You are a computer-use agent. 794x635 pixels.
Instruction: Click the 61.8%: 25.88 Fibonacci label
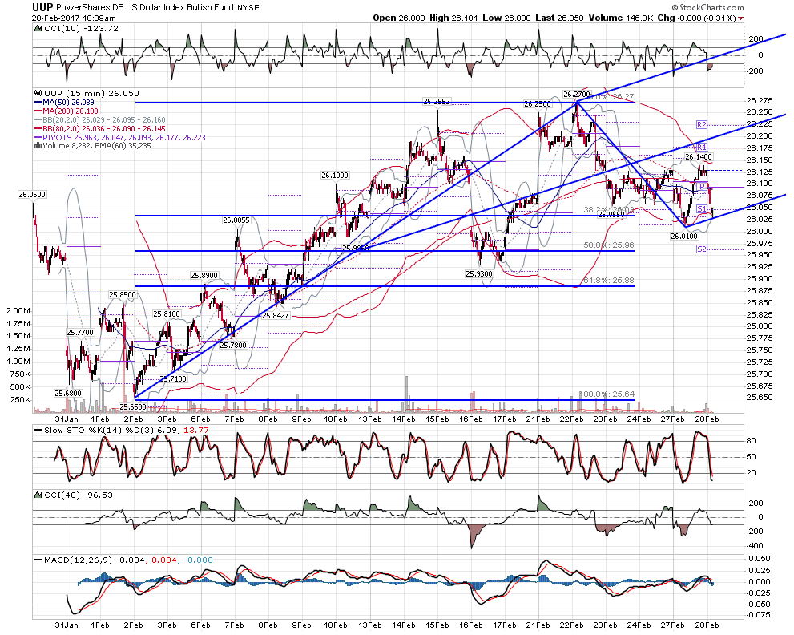coord(609,281)
